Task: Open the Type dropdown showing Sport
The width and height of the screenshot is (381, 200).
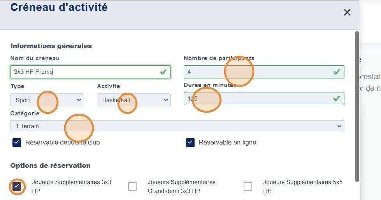Action: point(47,100)
